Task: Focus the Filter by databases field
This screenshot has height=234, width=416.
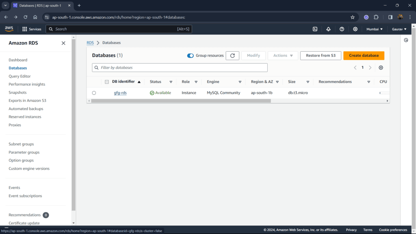Action: 180,68
